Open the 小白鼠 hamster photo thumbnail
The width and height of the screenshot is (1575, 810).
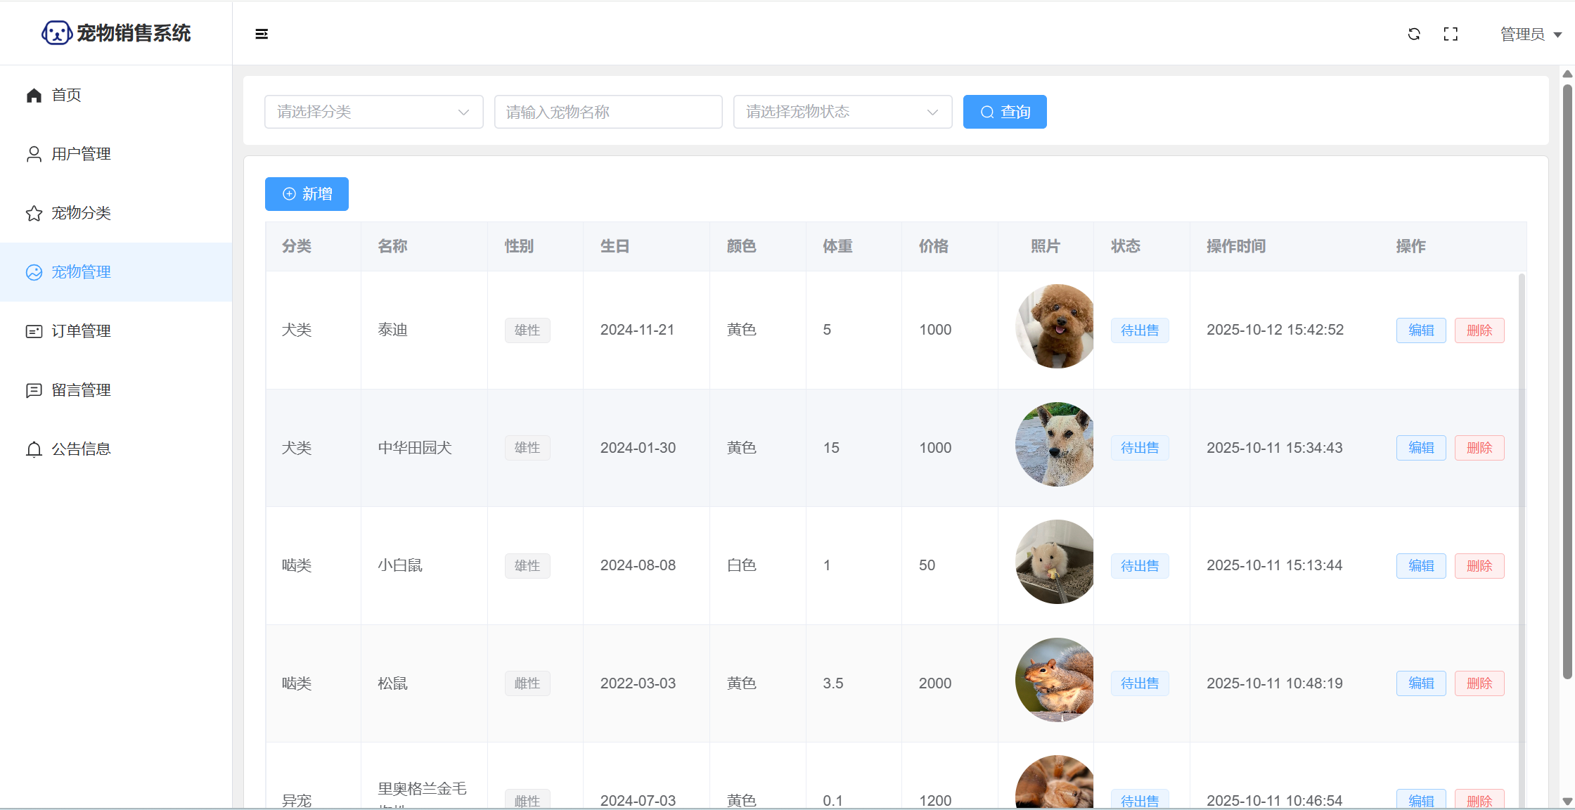[x=1055, y=562]
